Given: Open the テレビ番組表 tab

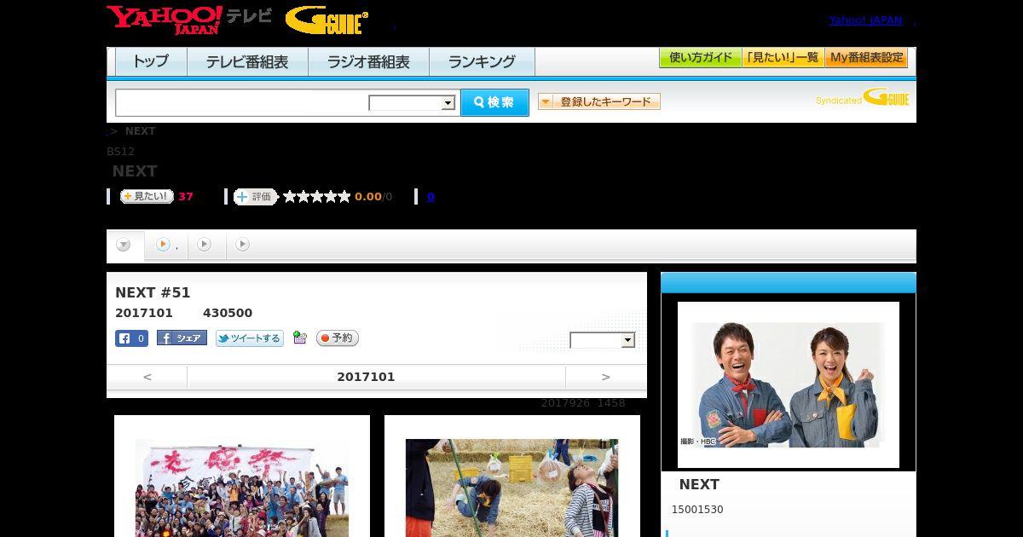Looking at the screenshot, I should coord(247,61).
